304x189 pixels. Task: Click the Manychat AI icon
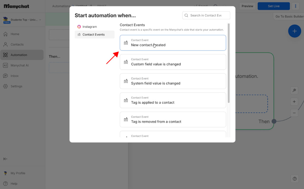5,65
